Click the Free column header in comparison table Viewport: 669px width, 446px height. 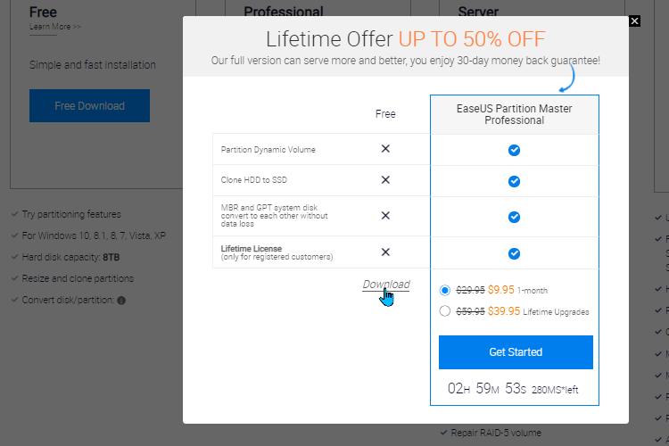(x=385, y=114)
